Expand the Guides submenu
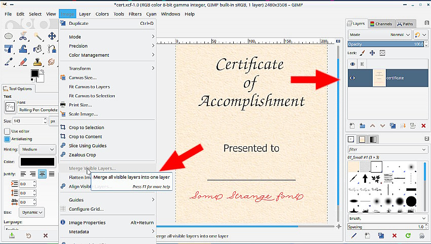Viewport: 431px width, 244px height. (x=107, y=200)
